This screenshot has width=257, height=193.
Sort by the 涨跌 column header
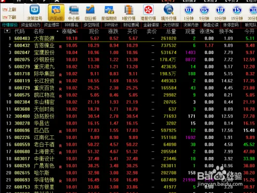pyautogui.click(x=113, y=31)
